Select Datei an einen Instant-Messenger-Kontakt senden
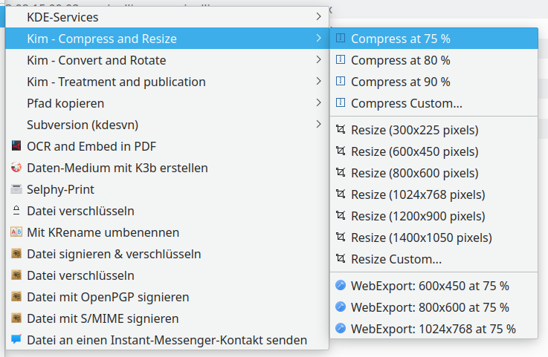Viewport: 548px width, 357px height. [167, 340]
